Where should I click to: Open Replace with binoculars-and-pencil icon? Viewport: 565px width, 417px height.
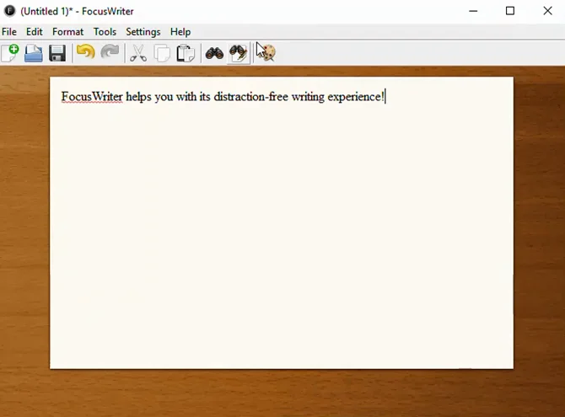tap(239, 53)
